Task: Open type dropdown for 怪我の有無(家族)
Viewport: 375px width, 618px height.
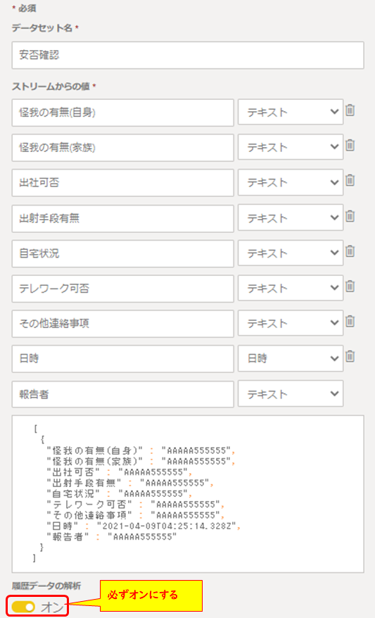Action: click(x=291, y=147)
